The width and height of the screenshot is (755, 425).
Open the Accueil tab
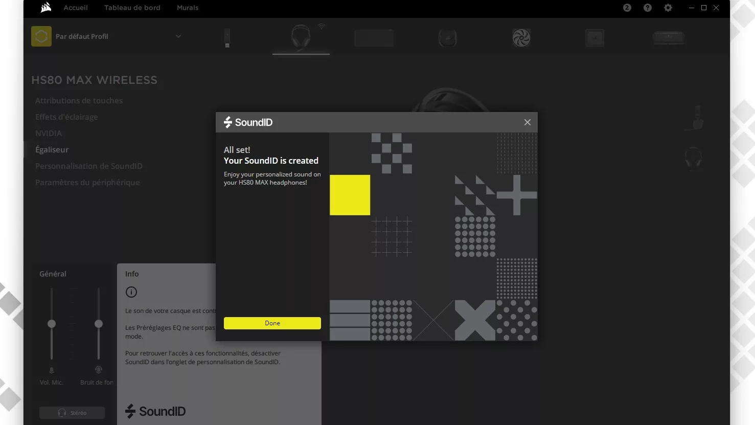[76, 8]
